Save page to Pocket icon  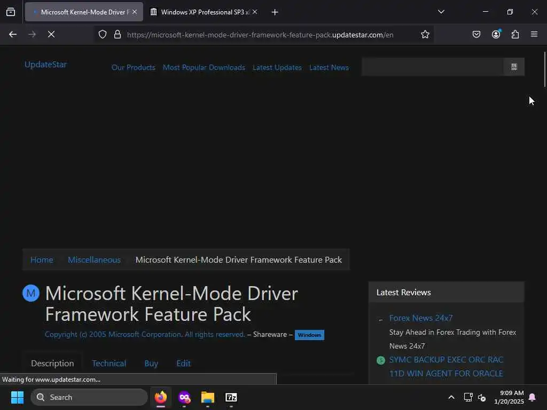[476, 34]
